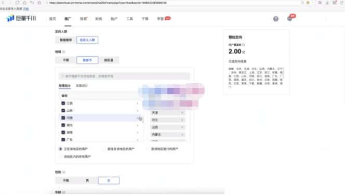Switch to the 发展划分 tab
This screenshot has height=195, width=346.
click(82, 86)
